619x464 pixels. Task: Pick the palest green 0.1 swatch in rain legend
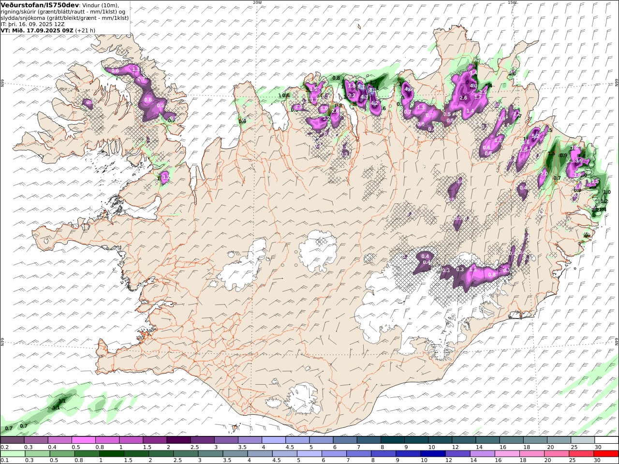(13, 454)
